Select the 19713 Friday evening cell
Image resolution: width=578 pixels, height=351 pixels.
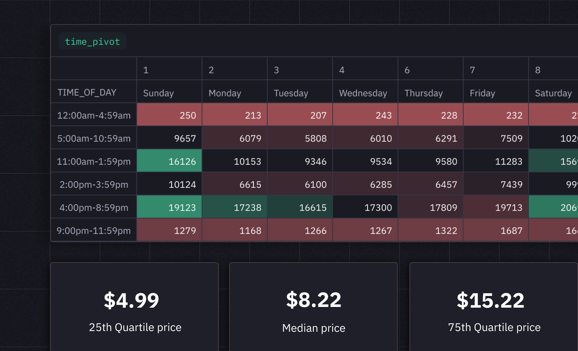coord(495,207)
